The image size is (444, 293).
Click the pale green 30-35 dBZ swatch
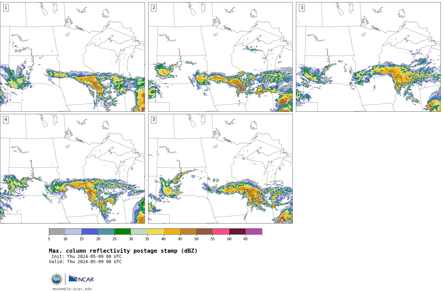click(x=139, y=232)
